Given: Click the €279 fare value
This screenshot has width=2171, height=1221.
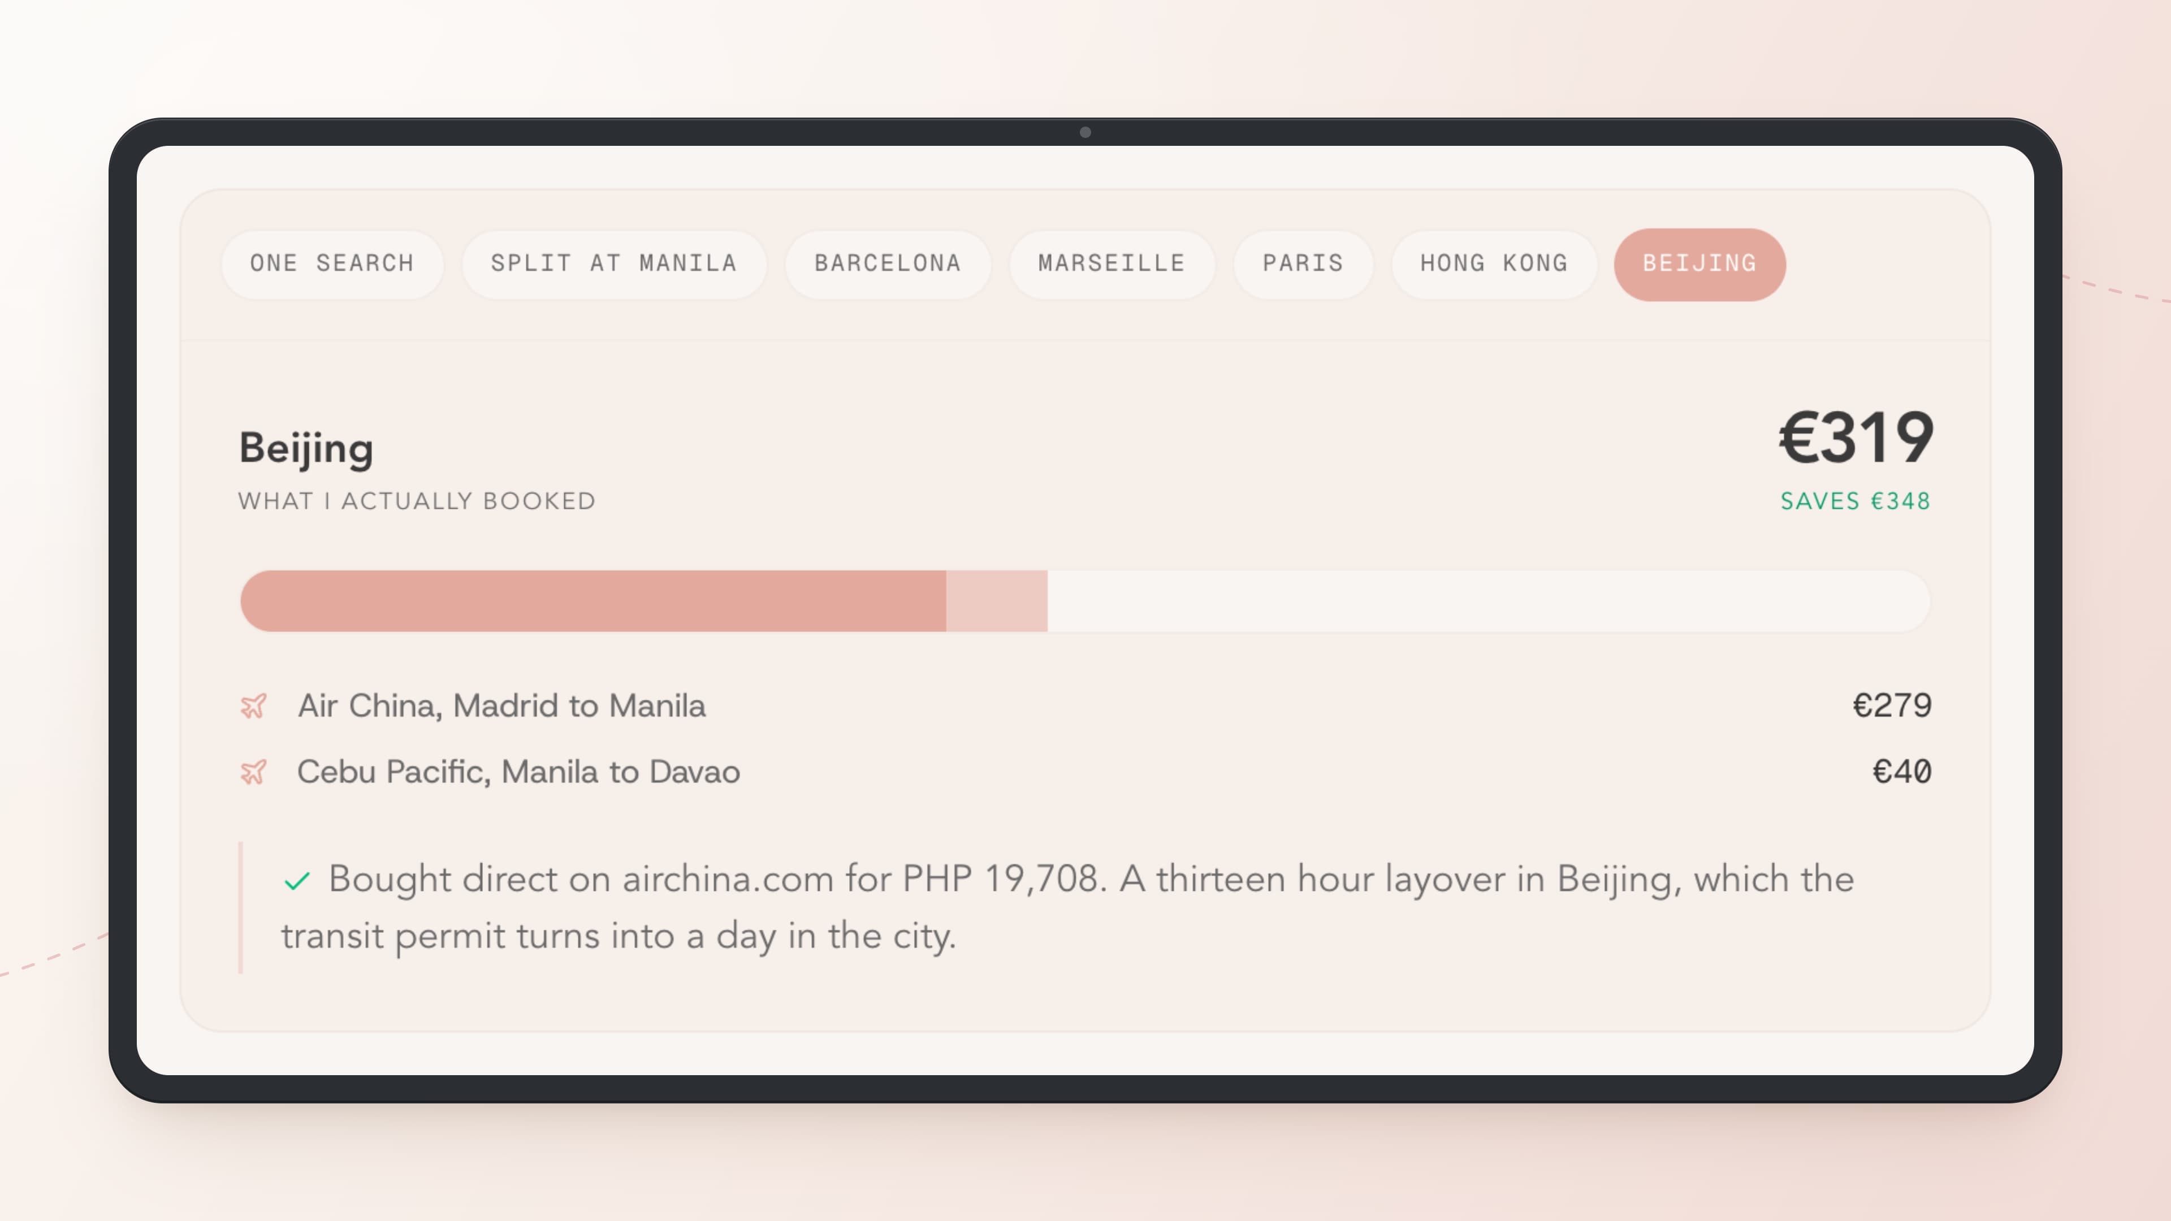Looking at the screenshot, I should point(1892,705).
